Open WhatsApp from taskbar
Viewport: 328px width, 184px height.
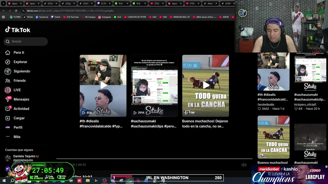[x=130, y=181]
